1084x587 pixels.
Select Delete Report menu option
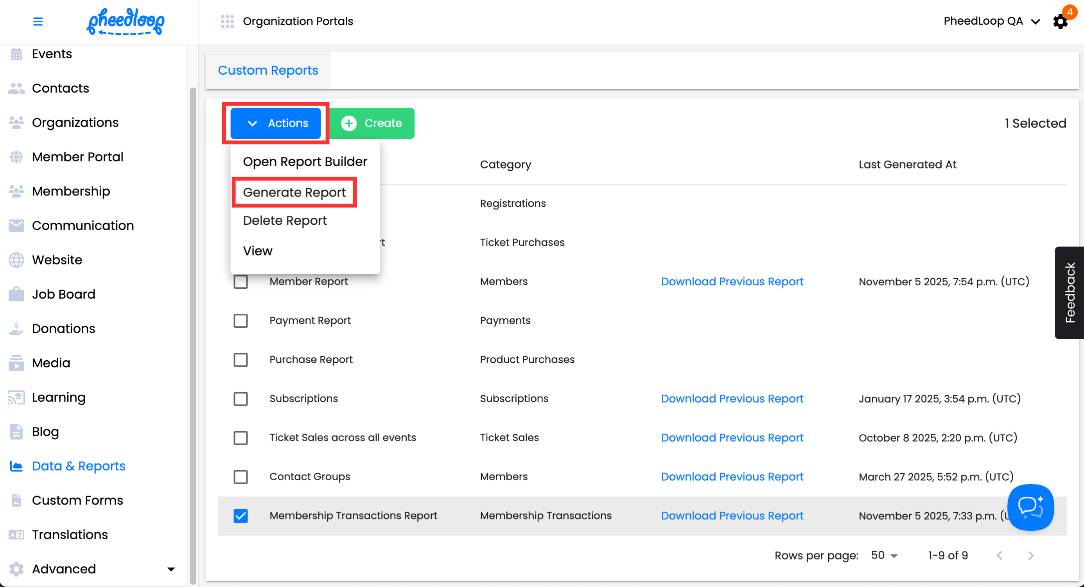coord(285,220)
